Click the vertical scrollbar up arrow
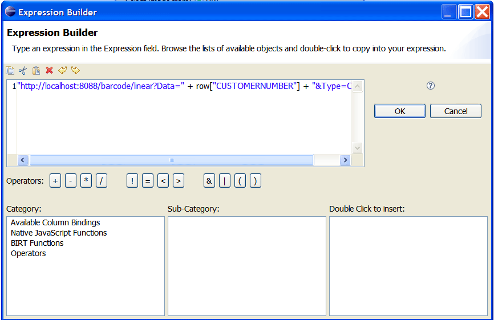 (x=357, y=86)
